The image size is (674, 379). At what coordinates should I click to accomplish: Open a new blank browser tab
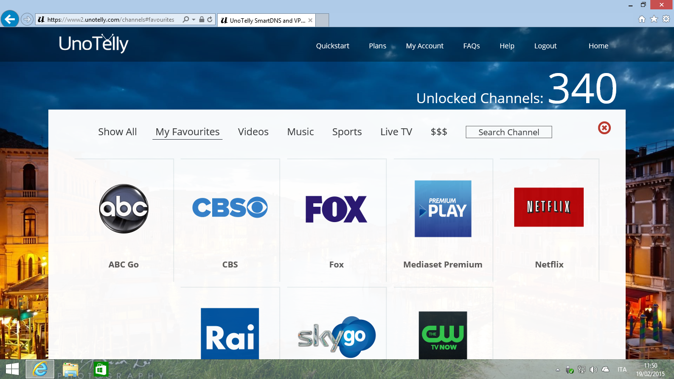pyautogui.click(x=322, y=21)
